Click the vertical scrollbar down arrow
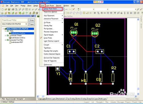The image size is (143, 104). point(138,94)
